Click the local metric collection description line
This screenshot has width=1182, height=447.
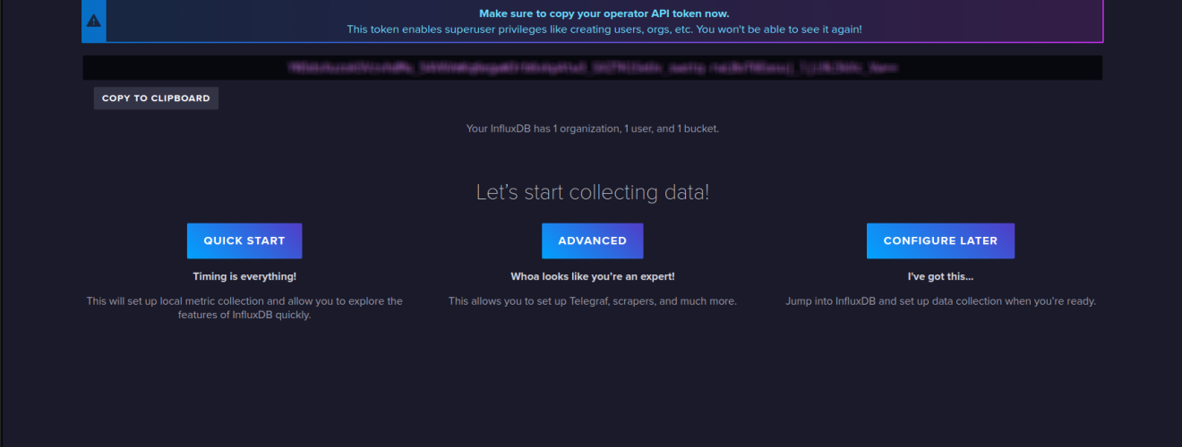244,301
